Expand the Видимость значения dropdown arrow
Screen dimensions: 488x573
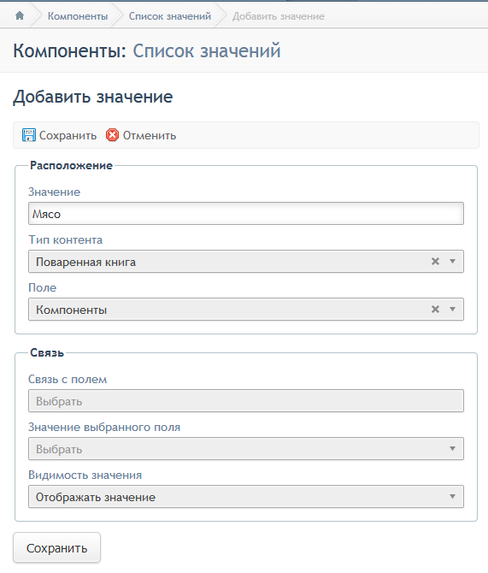(x=453, y=496)
